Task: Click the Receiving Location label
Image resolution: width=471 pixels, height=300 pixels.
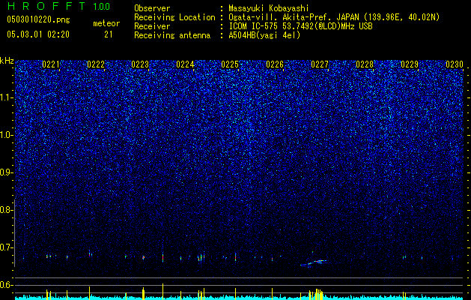Action: (174, 17)
